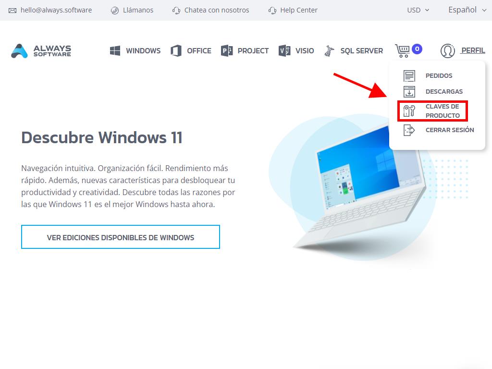The height and width of the screenshot is (369, 492).
Task: Open the Project products menu
Action: pyautogui.click(x=245, y=51)
